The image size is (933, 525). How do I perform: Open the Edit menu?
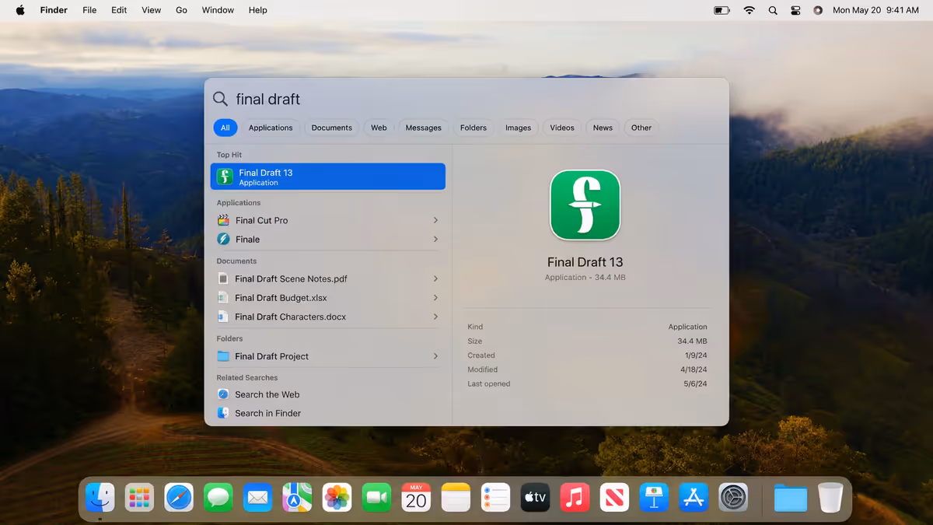pyautogui.click(x=119, y=10)
